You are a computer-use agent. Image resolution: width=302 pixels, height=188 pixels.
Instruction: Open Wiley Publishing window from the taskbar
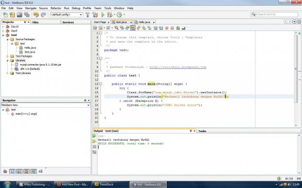(35, 184)
